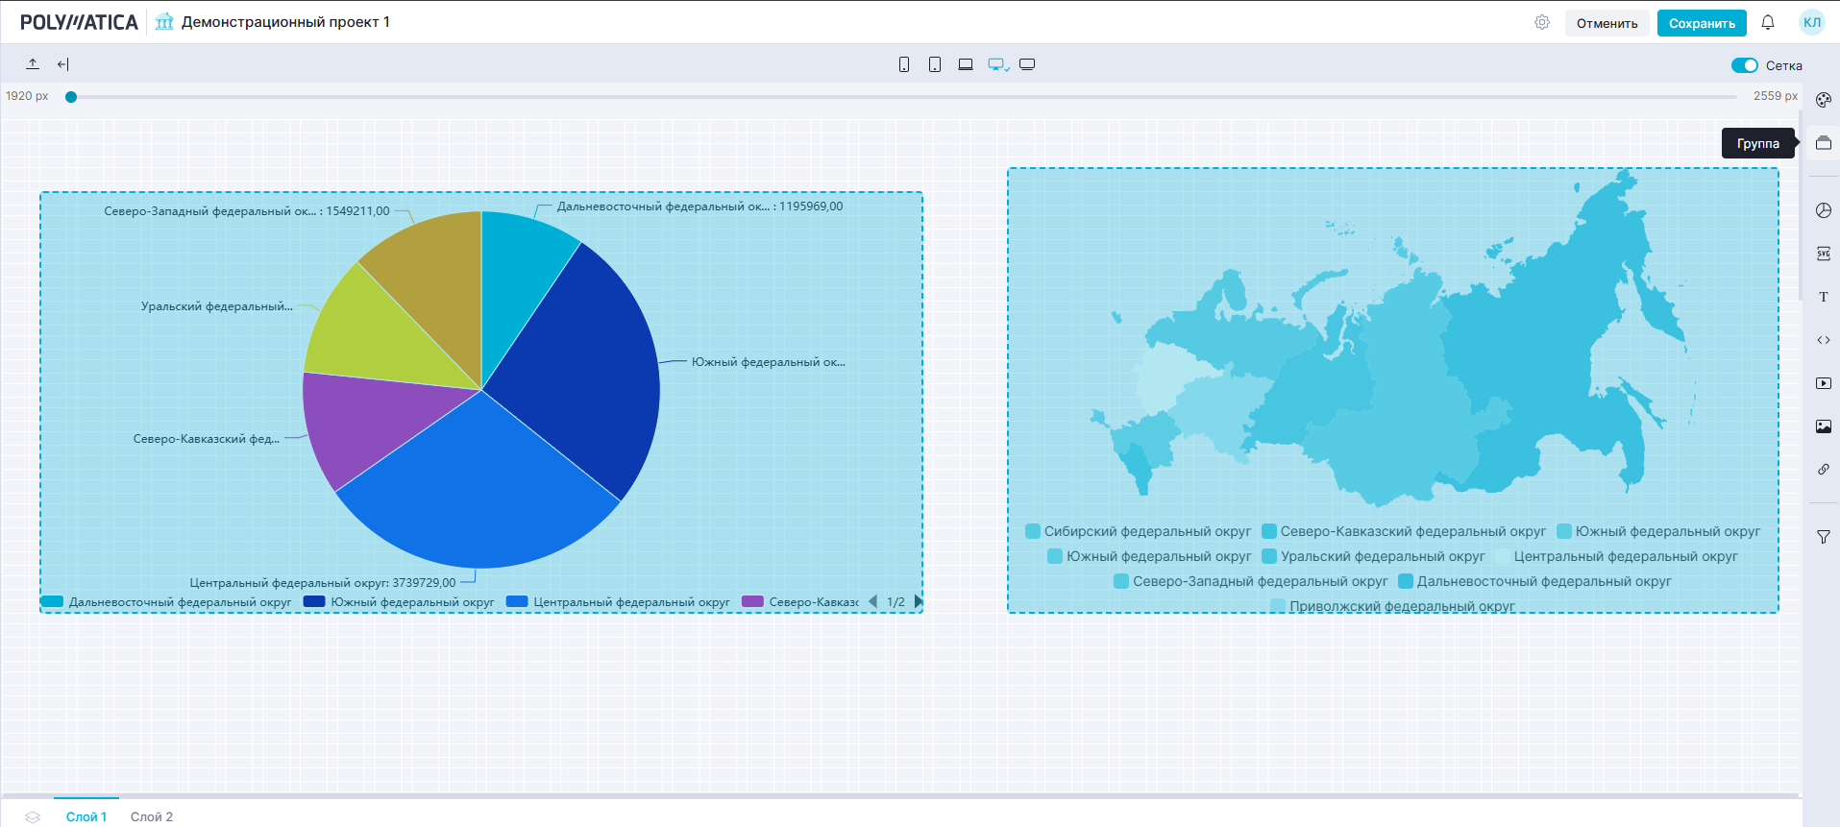Viewport: 1840px width, 827px height.
Task: Click the SVG widget icon
Action: (x=1823, y=254)
